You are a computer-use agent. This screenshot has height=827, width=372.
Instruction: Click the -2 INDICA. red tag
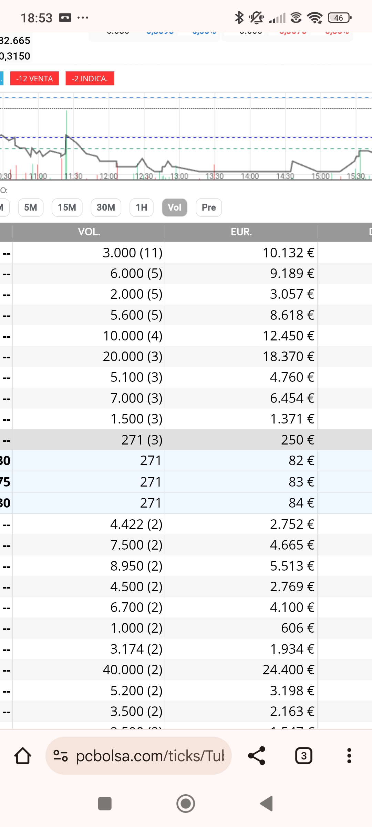[90, 79]
